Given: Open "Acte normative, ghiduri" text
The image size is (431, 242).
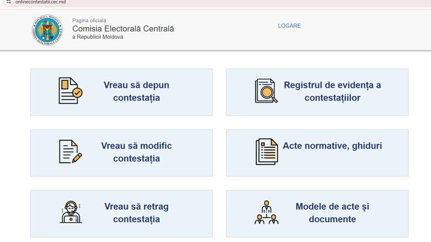Looking at the screenshot, I should (332, 146).
